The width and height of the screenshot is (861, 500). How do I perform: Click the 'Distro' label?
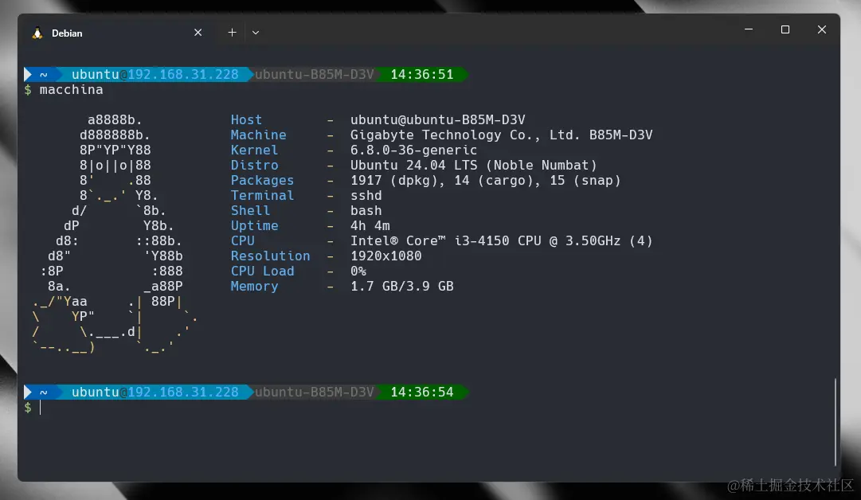click(254, 165)
